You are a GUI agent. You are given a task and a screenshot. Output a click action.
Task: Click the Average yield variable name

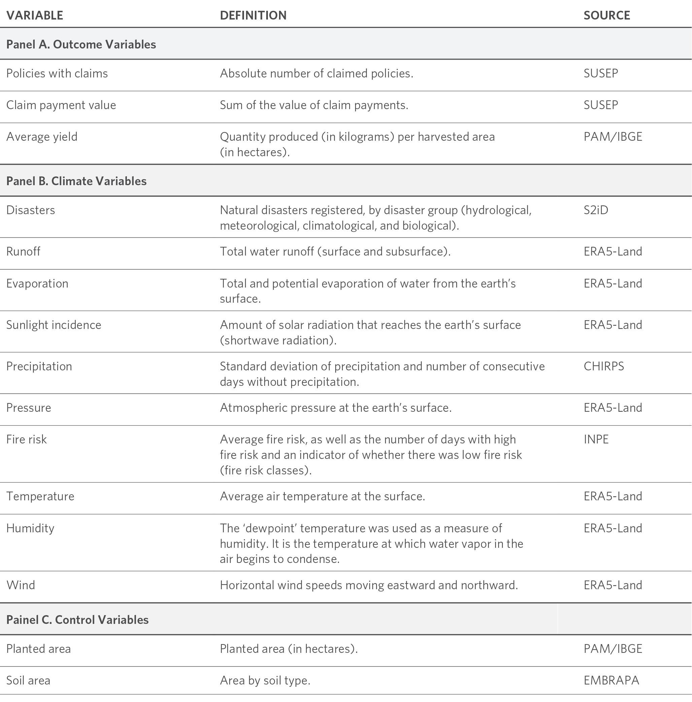[42, 137]
